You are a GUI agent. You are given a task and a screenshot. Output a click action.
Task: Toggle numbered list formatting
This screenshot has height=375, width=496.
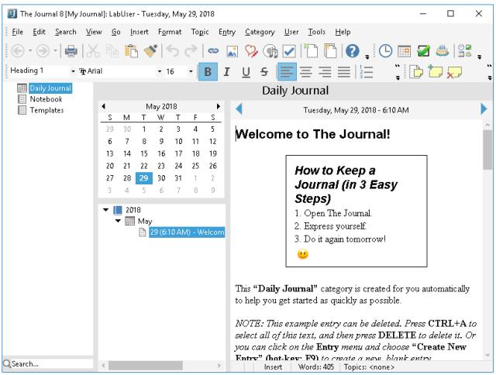366,72
